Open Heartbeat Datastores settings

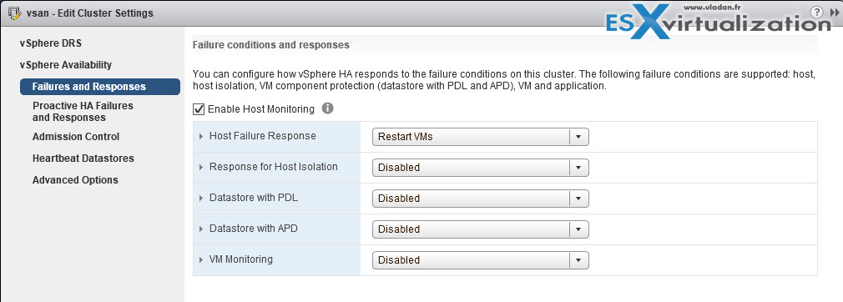[83, 159]
